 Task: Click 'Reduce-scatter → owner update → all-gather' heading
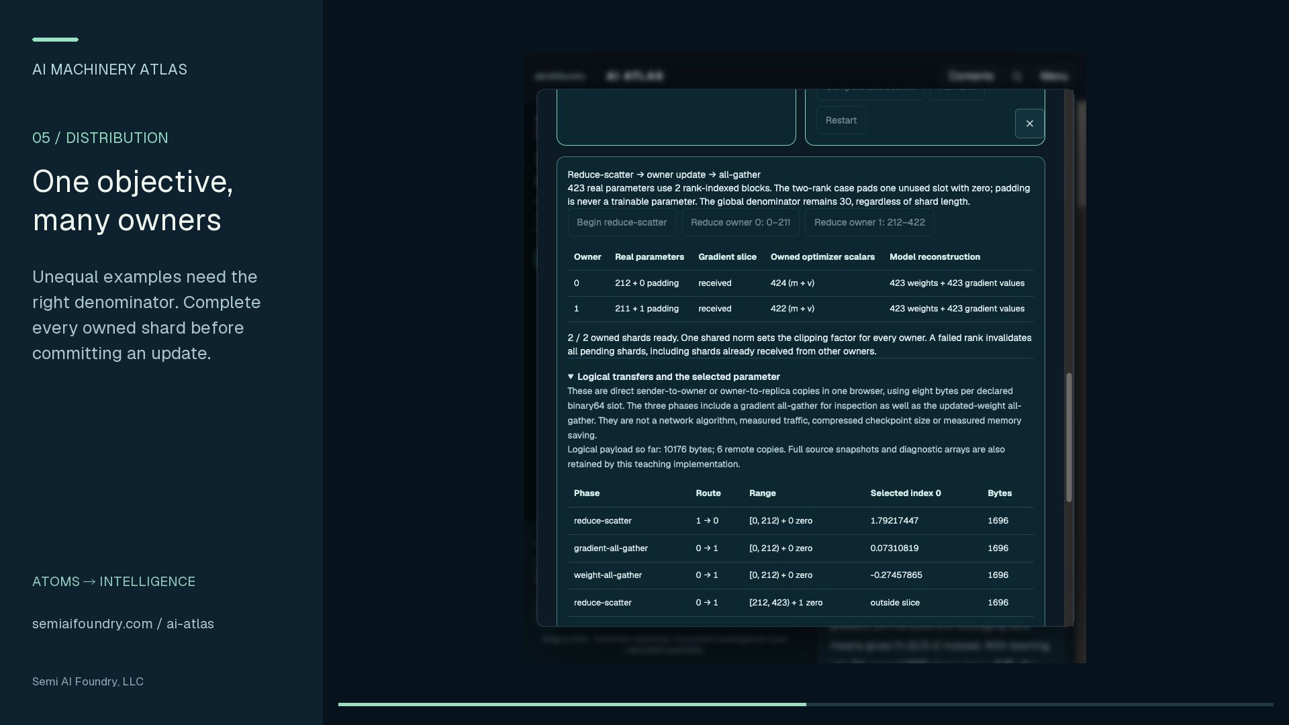pos(664,175)
